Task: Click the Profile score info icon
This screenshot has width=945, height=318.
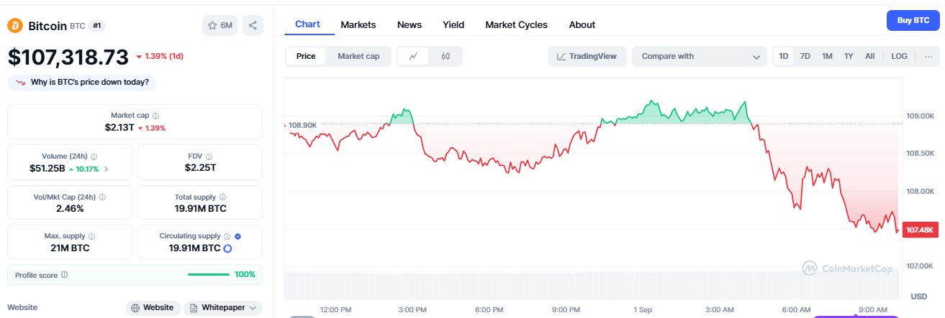Action: [65, 275]
